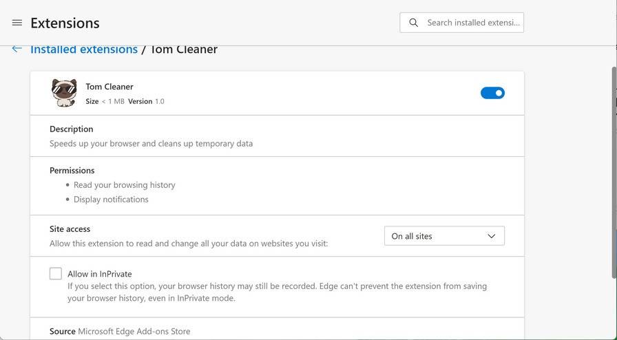Screen dimensions: 617x340
Task: Open the On all sites dropdown
Action: coord(443,236)
